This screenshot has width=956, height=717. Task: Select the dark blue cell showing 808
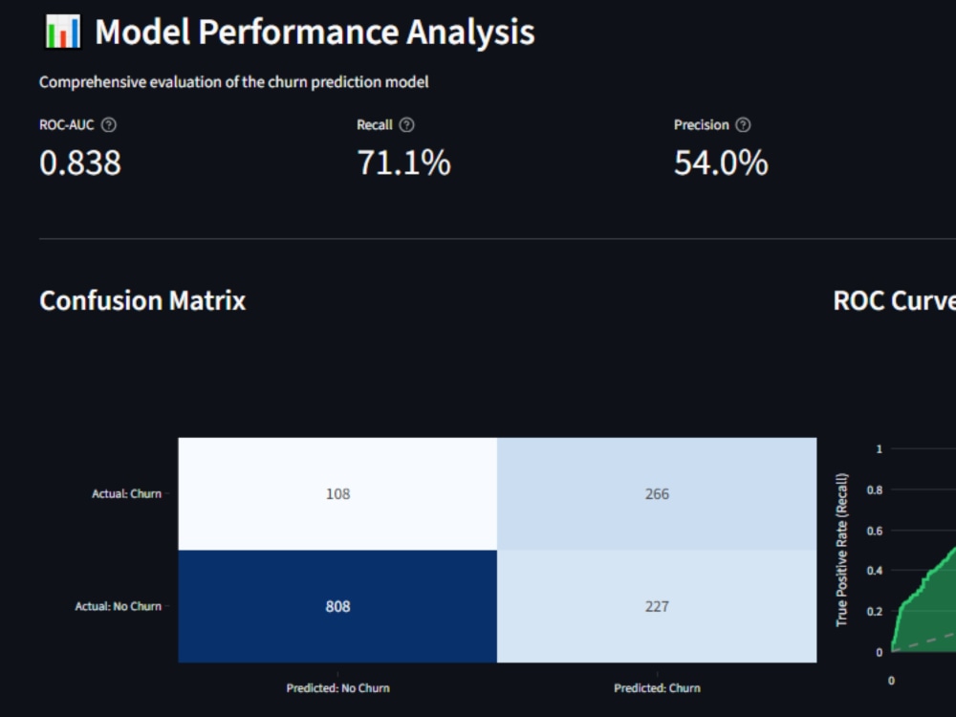tap(337, 606)
